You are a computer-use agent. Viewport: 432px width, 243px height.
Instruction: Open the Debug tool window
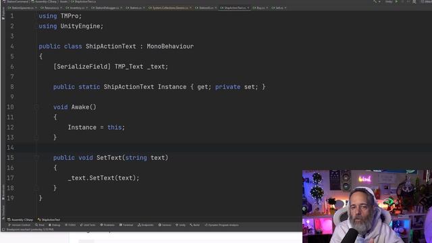point(54,225)
